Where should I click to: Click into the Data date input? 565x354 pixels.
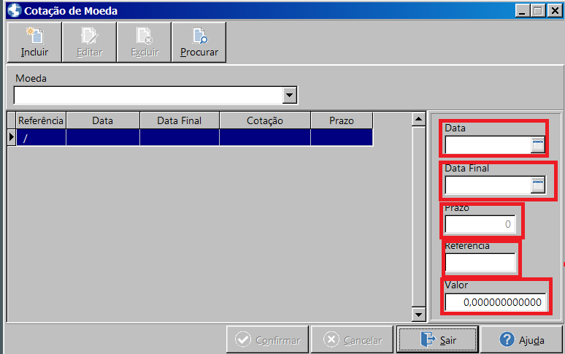click(x=488, y=145)
